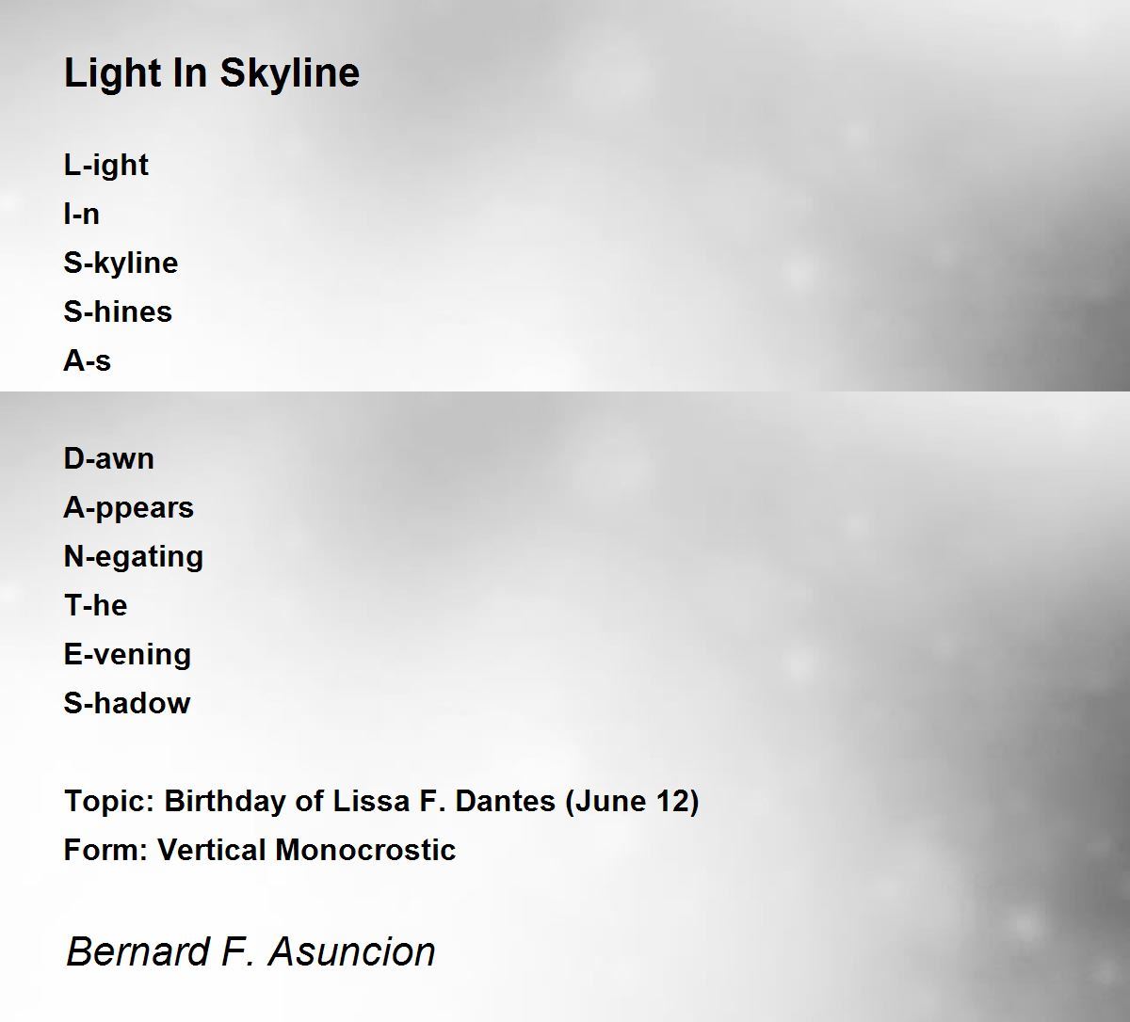Click the Form: Vertical Monocrostic line

tap(260, 850)
